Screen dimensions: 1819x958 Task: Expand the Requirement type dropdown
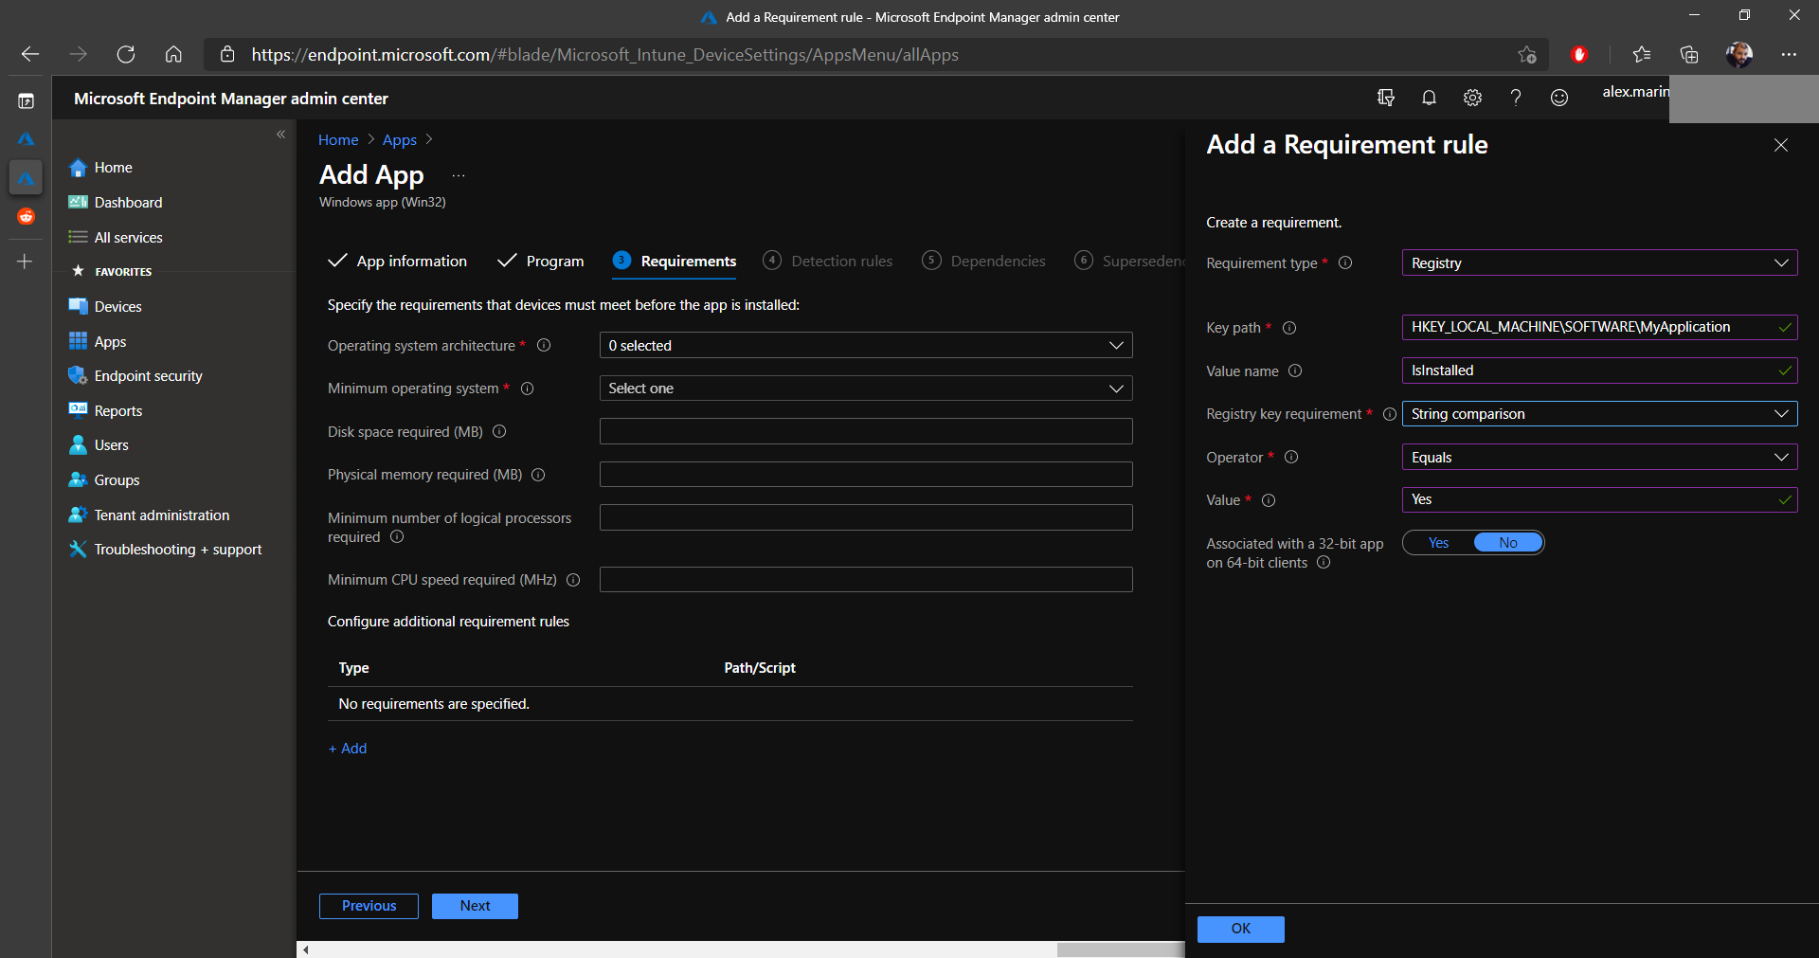point(1598,263)
